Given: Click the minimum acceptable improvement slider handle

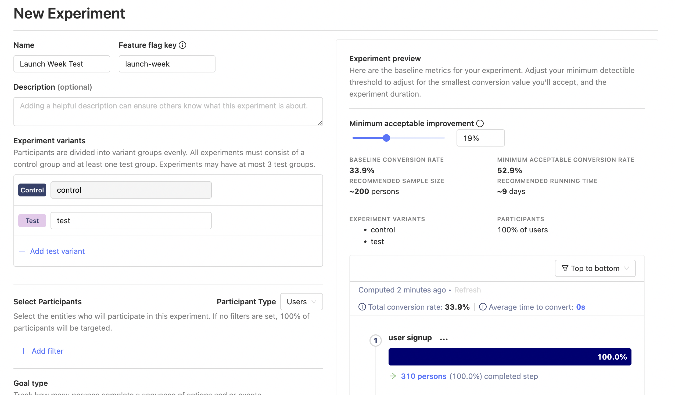Looking at the screenshot, I should tap(386, 138).
